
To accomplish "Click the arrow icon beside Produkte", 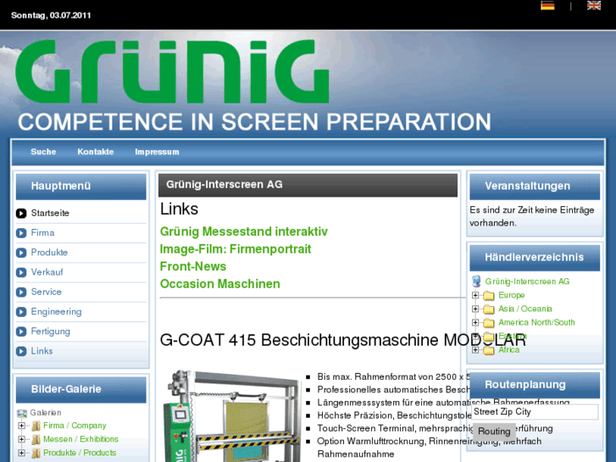I will pyautogui.click(x=21, y=253).
